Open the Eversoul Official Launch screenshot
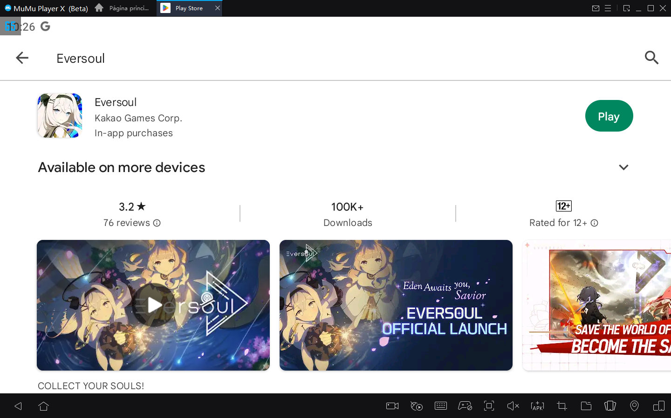Screen dimensions: 671x418 click(396, 305)
